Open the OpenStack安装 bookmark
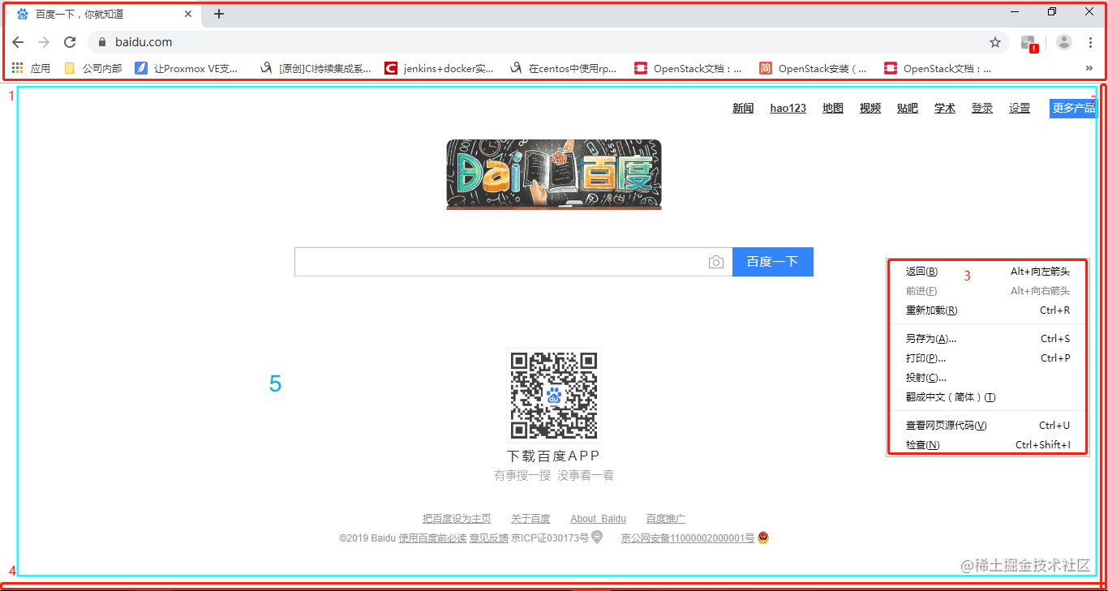 click(x=813, y=69)
